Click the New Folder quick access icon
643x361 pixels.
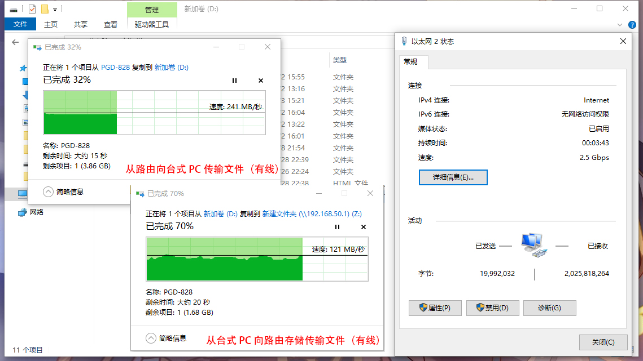pos(44,8)
